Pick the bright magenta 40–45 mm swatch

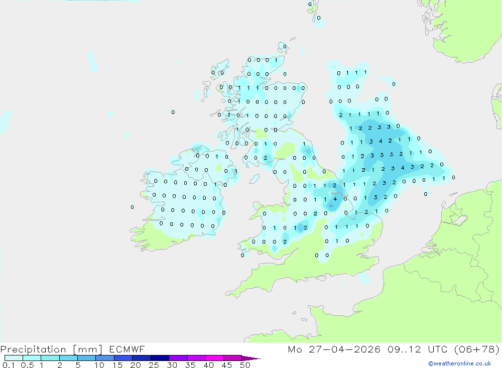214,358
